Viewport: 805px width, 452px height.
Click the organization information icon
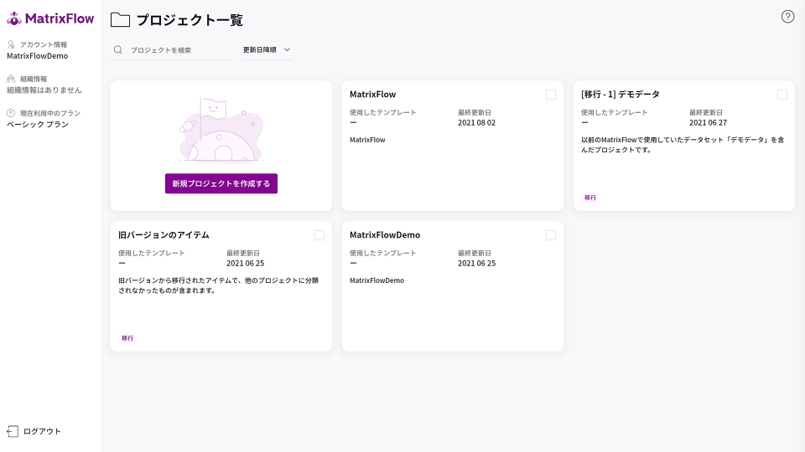pos(11,79)
